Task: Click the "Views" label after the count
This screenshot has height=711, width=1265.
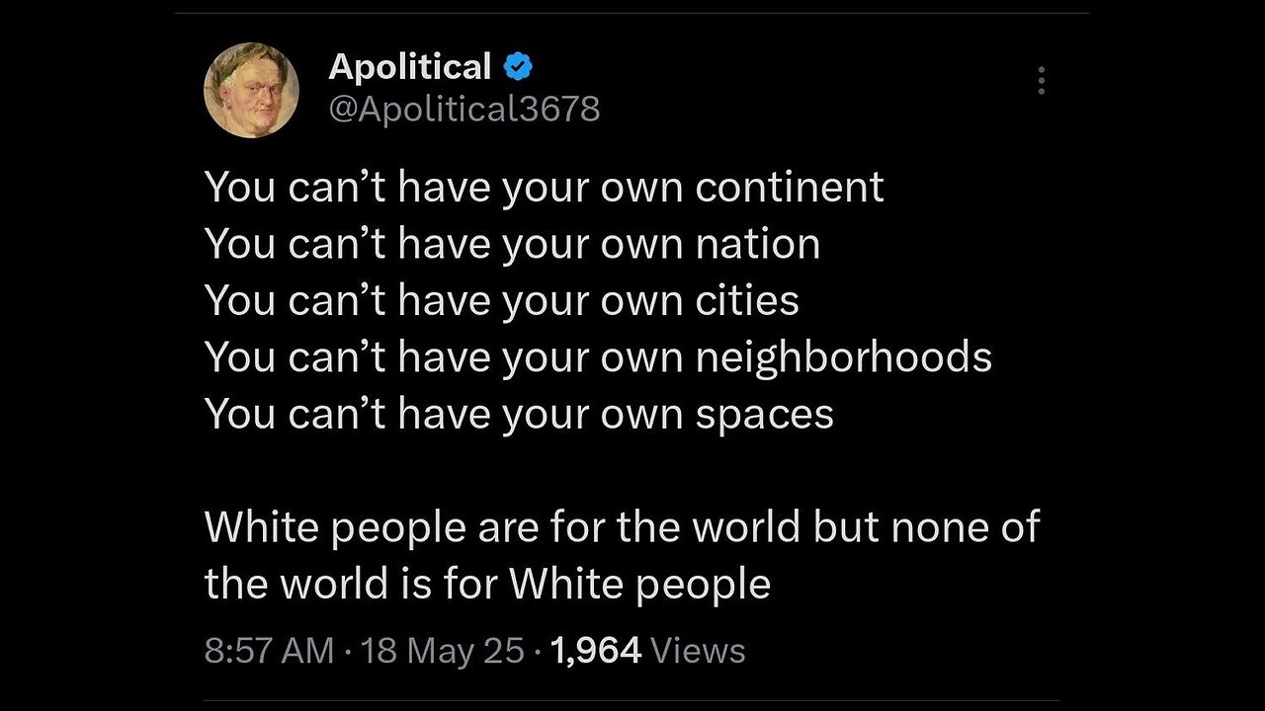Action: (x=700, y=651)
